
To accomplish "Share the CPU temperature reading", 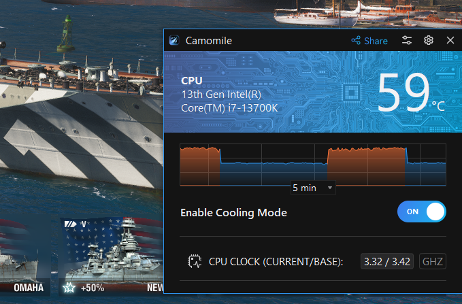I will pyautogui.click(x=369, y=41).
